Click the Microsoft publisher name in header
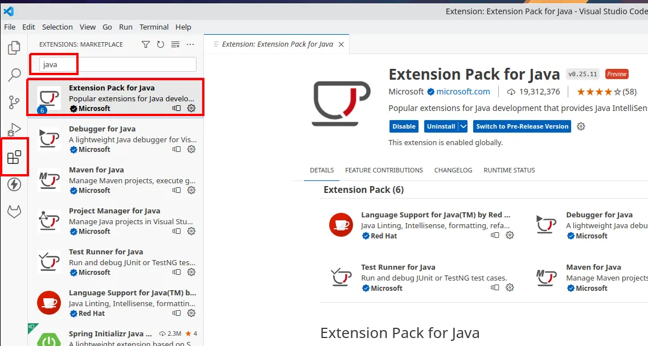648x346 pixels. click(x=406, y=92)
